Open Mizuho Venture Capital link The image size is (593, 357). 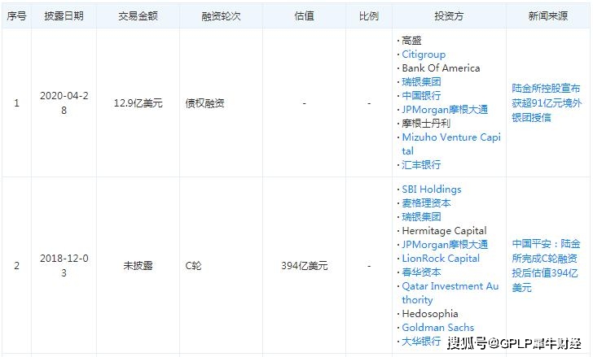click(451, 144)
